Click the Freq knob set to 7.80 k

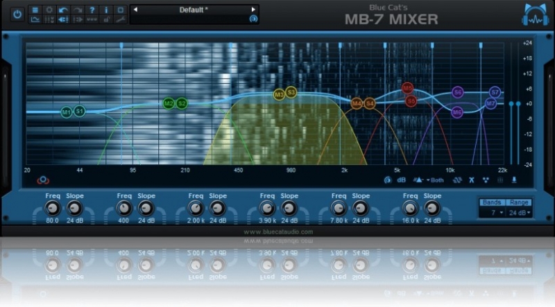[339, 208]
